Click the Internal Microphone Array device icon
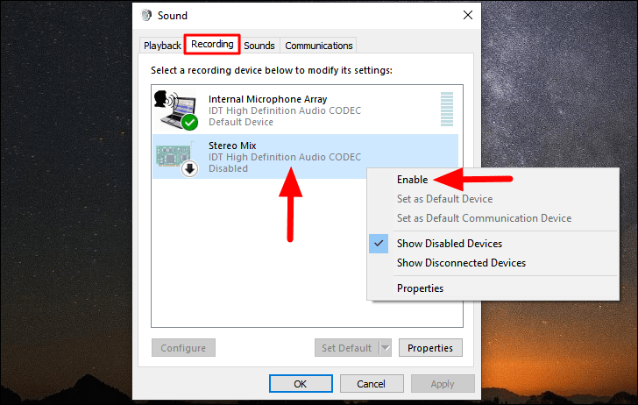Screen dimensions: 638x405 176,110
